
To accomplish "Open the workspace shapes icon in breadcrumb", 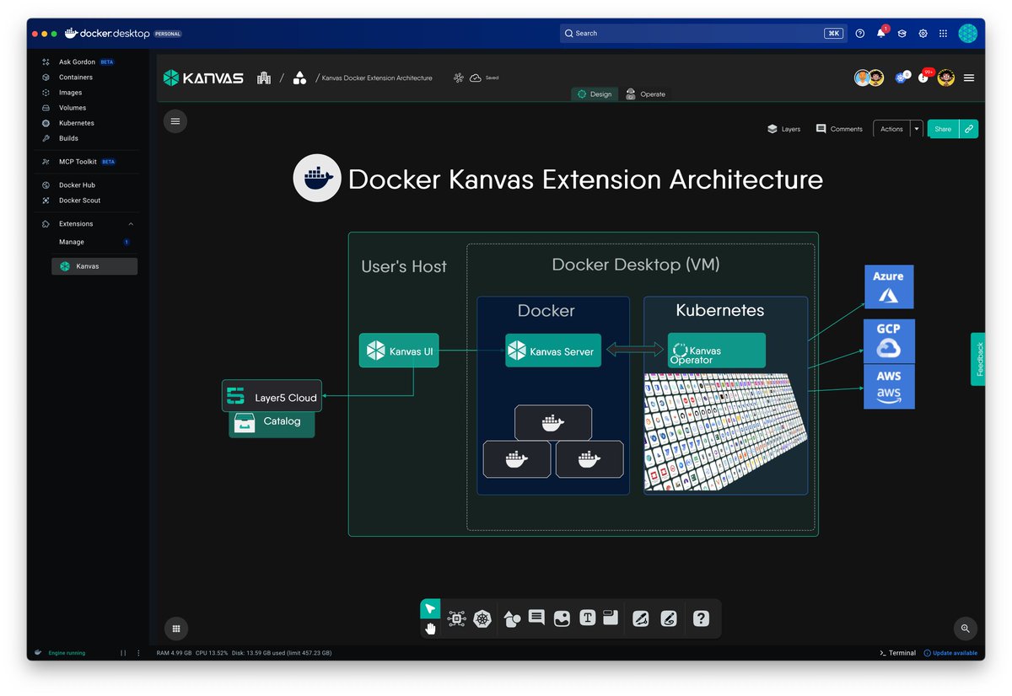I will (x=299, y=78).
